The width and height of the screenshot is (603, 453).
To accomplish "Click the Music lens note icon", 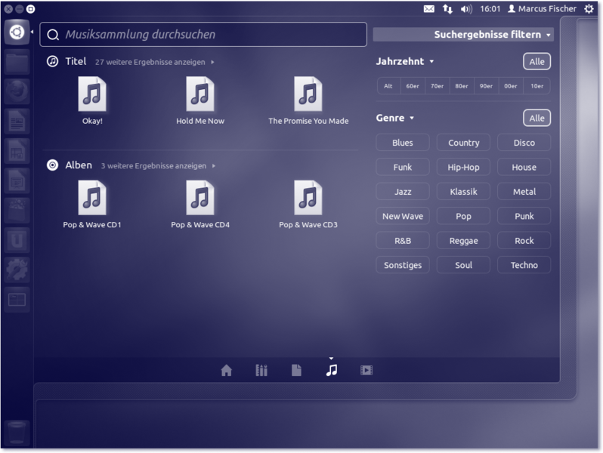I will click(x=331, y=370).
